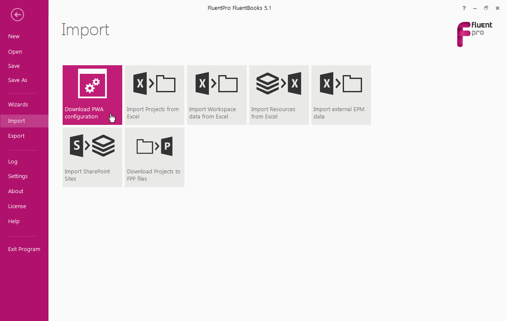Viewport: 507px width, 321px height.
Task: Choose Save As in the sidebar
Action: coord(18,80)
